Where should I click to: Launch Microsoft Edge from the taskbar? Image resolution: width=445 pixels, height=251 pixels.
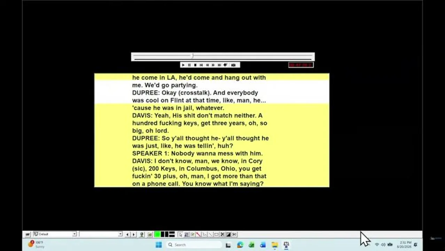tap(240, 245)
